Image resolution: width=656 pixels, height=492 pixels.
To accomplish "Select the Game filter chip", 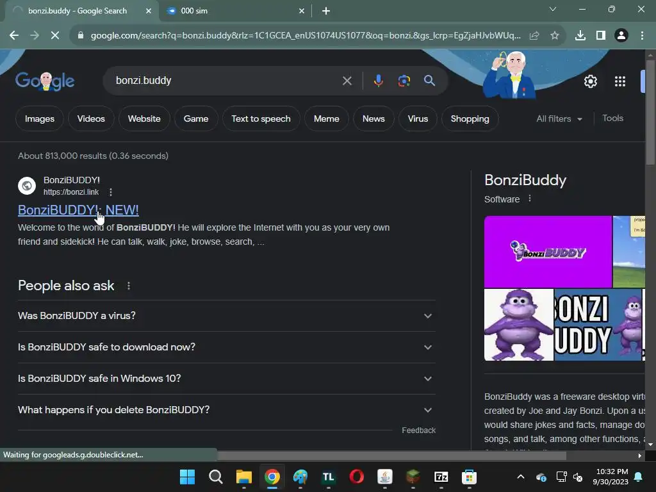I will click(x=196, y=119).
